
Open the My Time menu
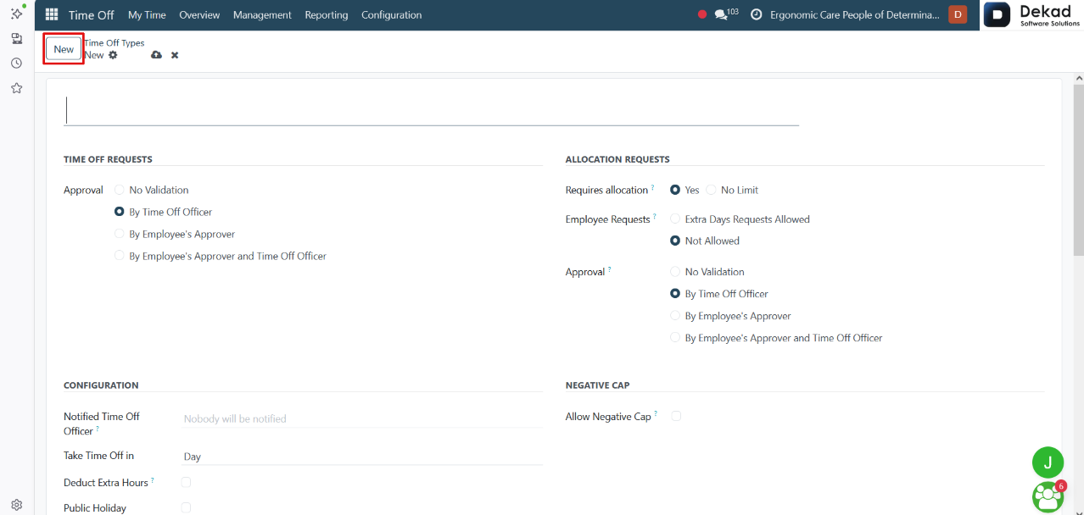click(x=147, y=14)
